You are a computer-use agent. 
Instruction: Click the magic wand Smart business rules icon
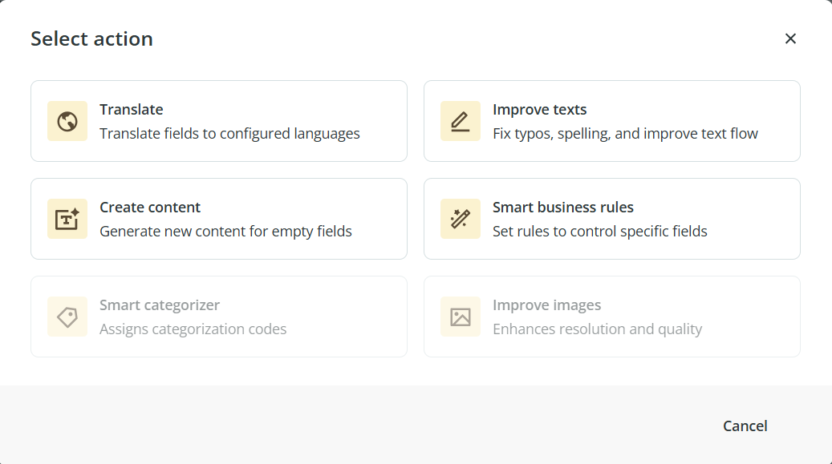461,219
